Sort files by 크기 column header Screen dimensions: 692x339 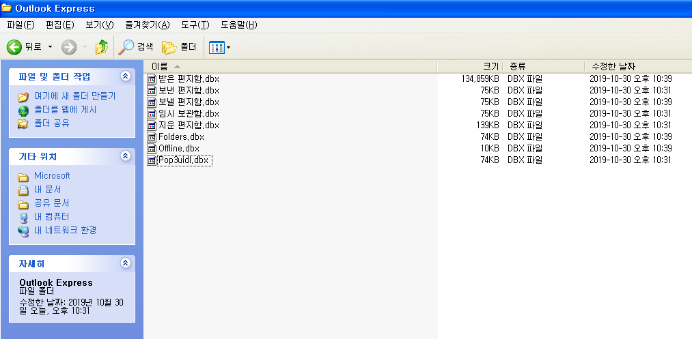469,67
